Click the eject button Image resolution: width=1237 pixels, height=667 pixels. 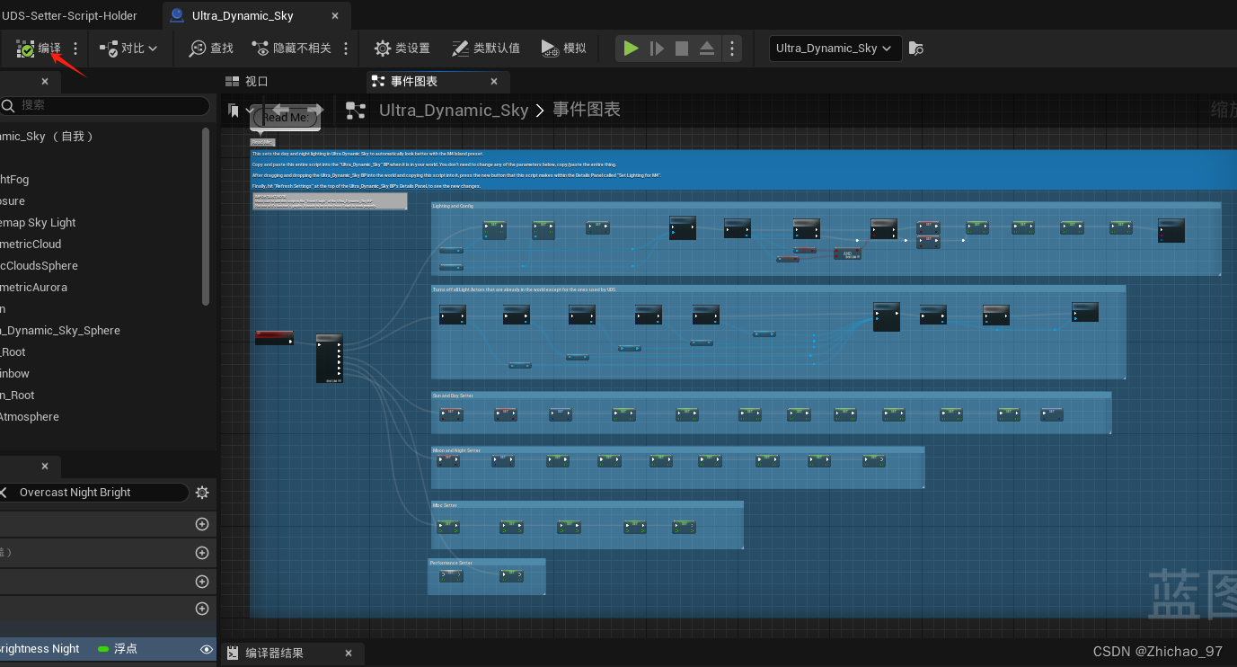tap(707, 49)
